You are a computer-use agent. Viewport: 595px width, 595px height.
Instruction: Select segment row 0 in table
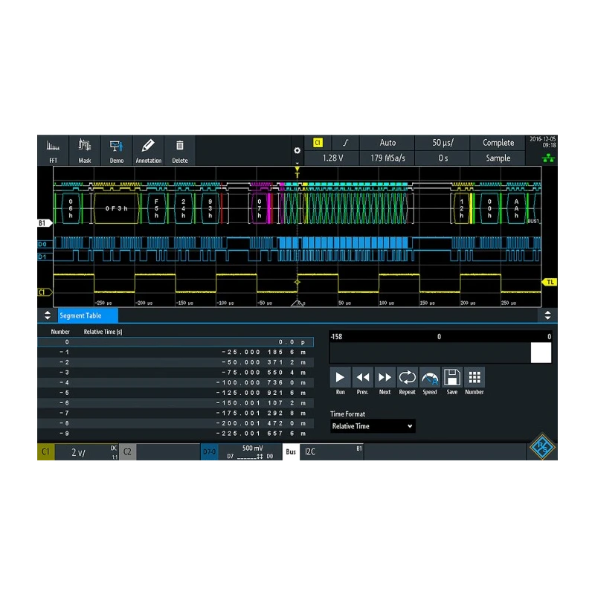[x=176, y=342]
